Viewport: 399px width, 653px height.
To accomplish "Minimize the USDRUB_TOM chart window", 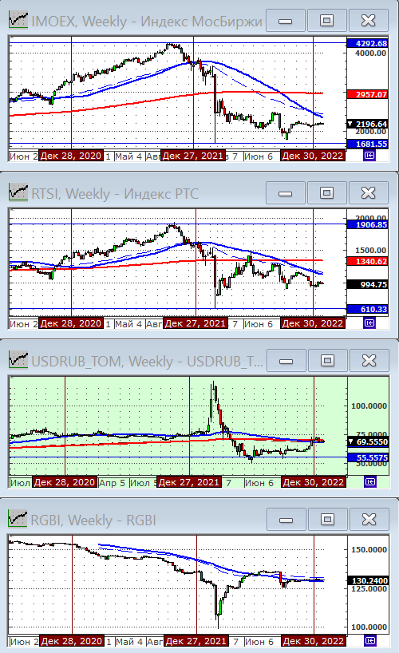I will [x=286, y=360].
